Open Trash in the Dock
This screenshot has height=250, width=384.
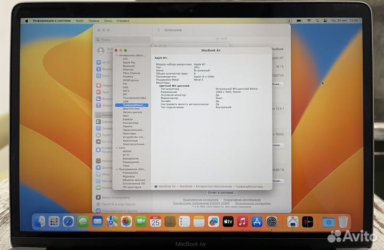[x=343, y=222]
